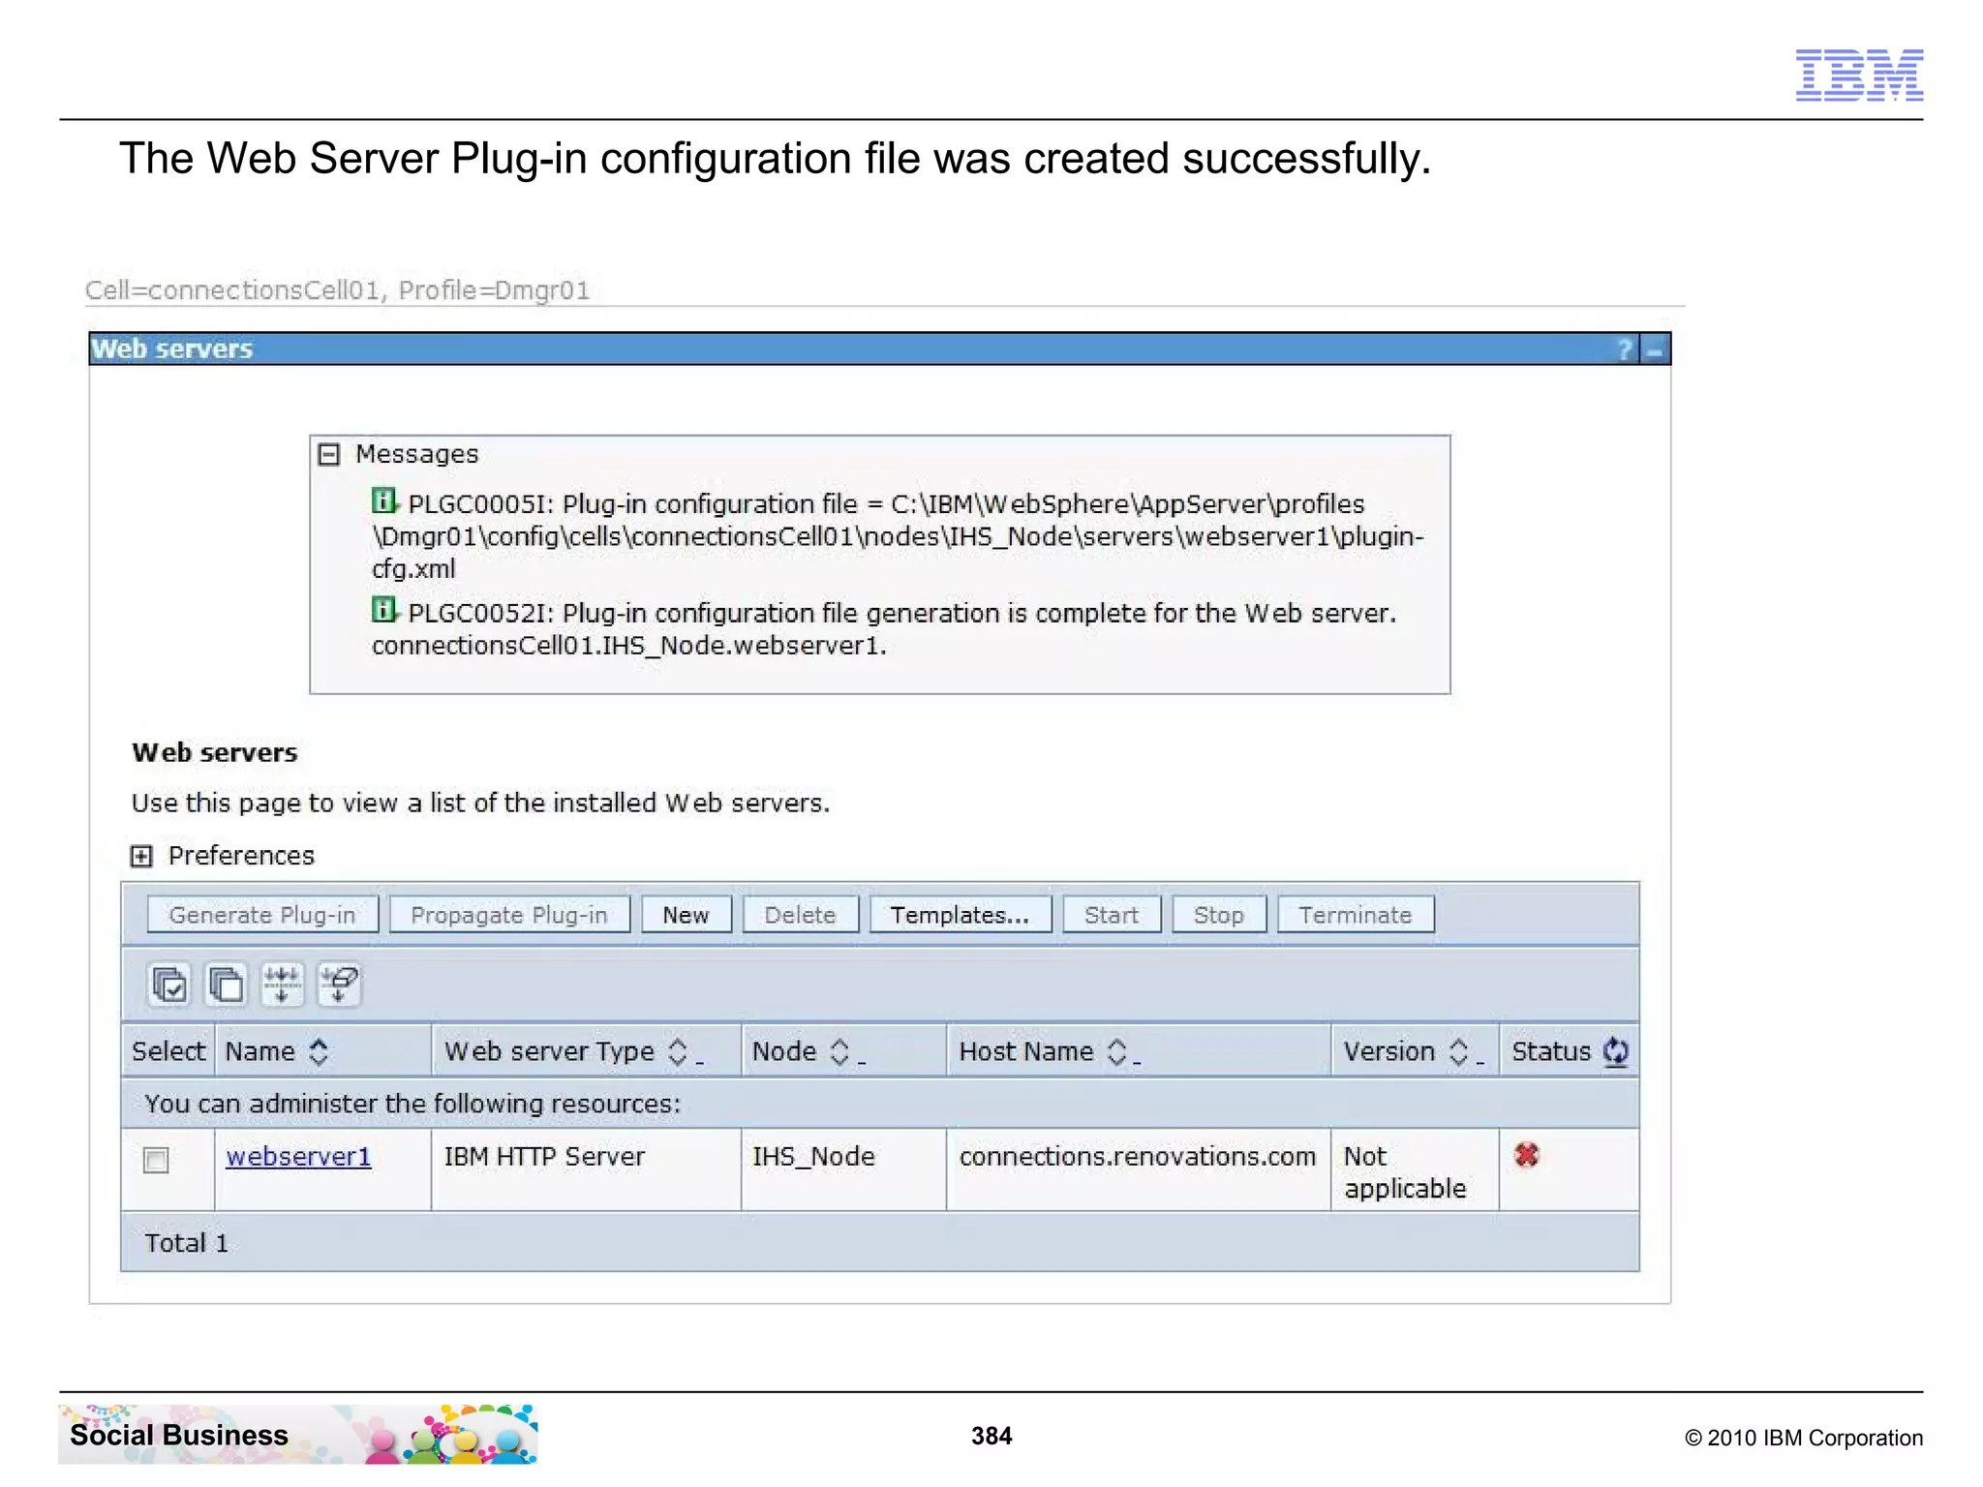The image size is (1983, 1487).
Task: Sort table by Host Name arrows
Action: (1116, 1052)
